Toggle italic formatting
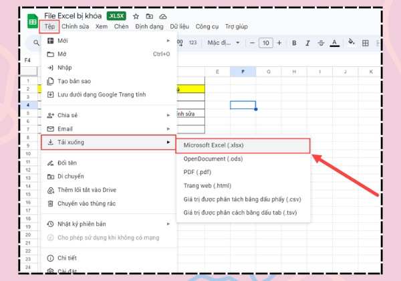The height and width of the screenshot is (281, 401). click(307, 43)
